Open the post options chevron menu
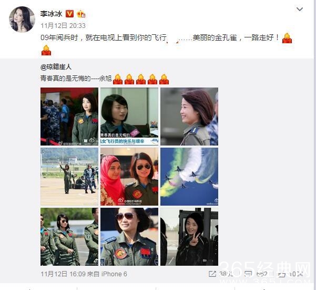This screenshot has width=316, height=290. [x=300, y=9]
